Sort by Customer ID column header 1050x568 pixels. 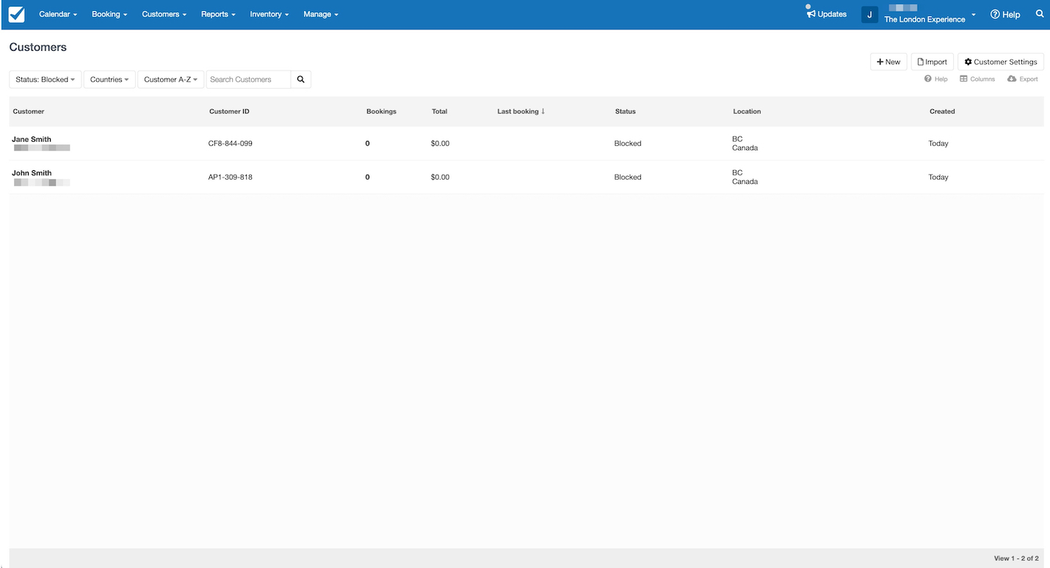coord(229,112)
